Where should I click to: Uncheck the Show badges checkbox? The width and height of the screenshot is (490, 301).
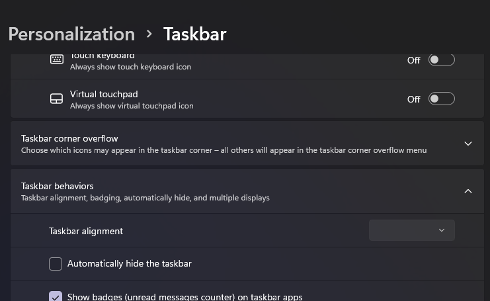[56, 297]
